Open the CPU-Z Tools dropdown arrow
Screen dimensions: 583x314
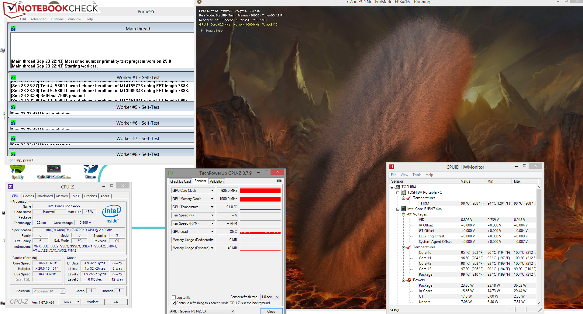coord(78,302)
